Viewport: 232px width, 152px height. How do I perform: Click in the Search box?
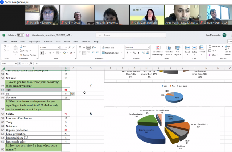click(131, 35)
